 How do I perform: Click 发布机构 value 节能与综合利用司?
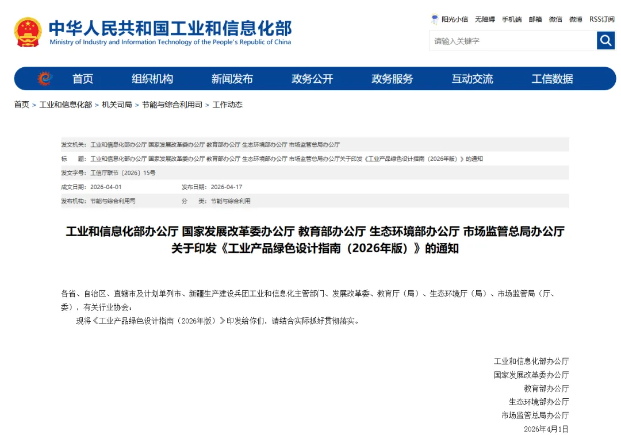coord(113,201)
